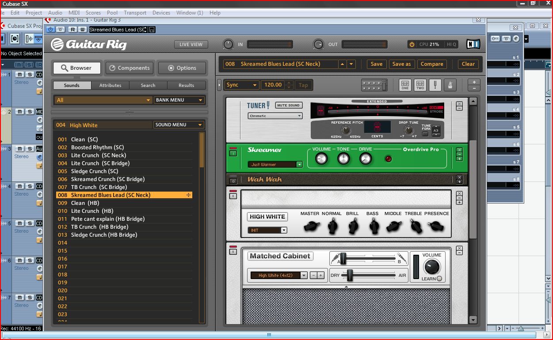Open the SOUND MENU dropdown

(179, 125)
